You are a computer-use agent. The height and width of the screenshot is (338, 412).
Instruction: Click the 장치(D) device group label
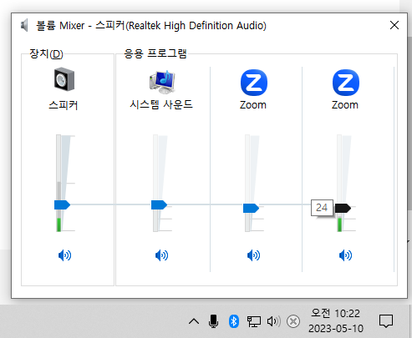(x=46, y=53)
